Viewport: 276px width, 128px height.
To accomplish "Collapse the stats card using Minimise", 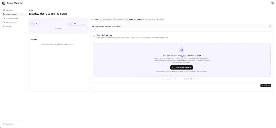I will coord(58,28).
